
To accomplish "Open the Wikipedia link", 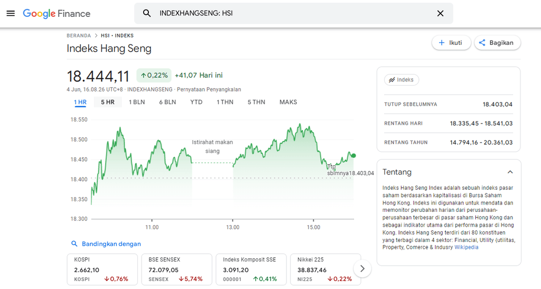I will coord(466,247).
